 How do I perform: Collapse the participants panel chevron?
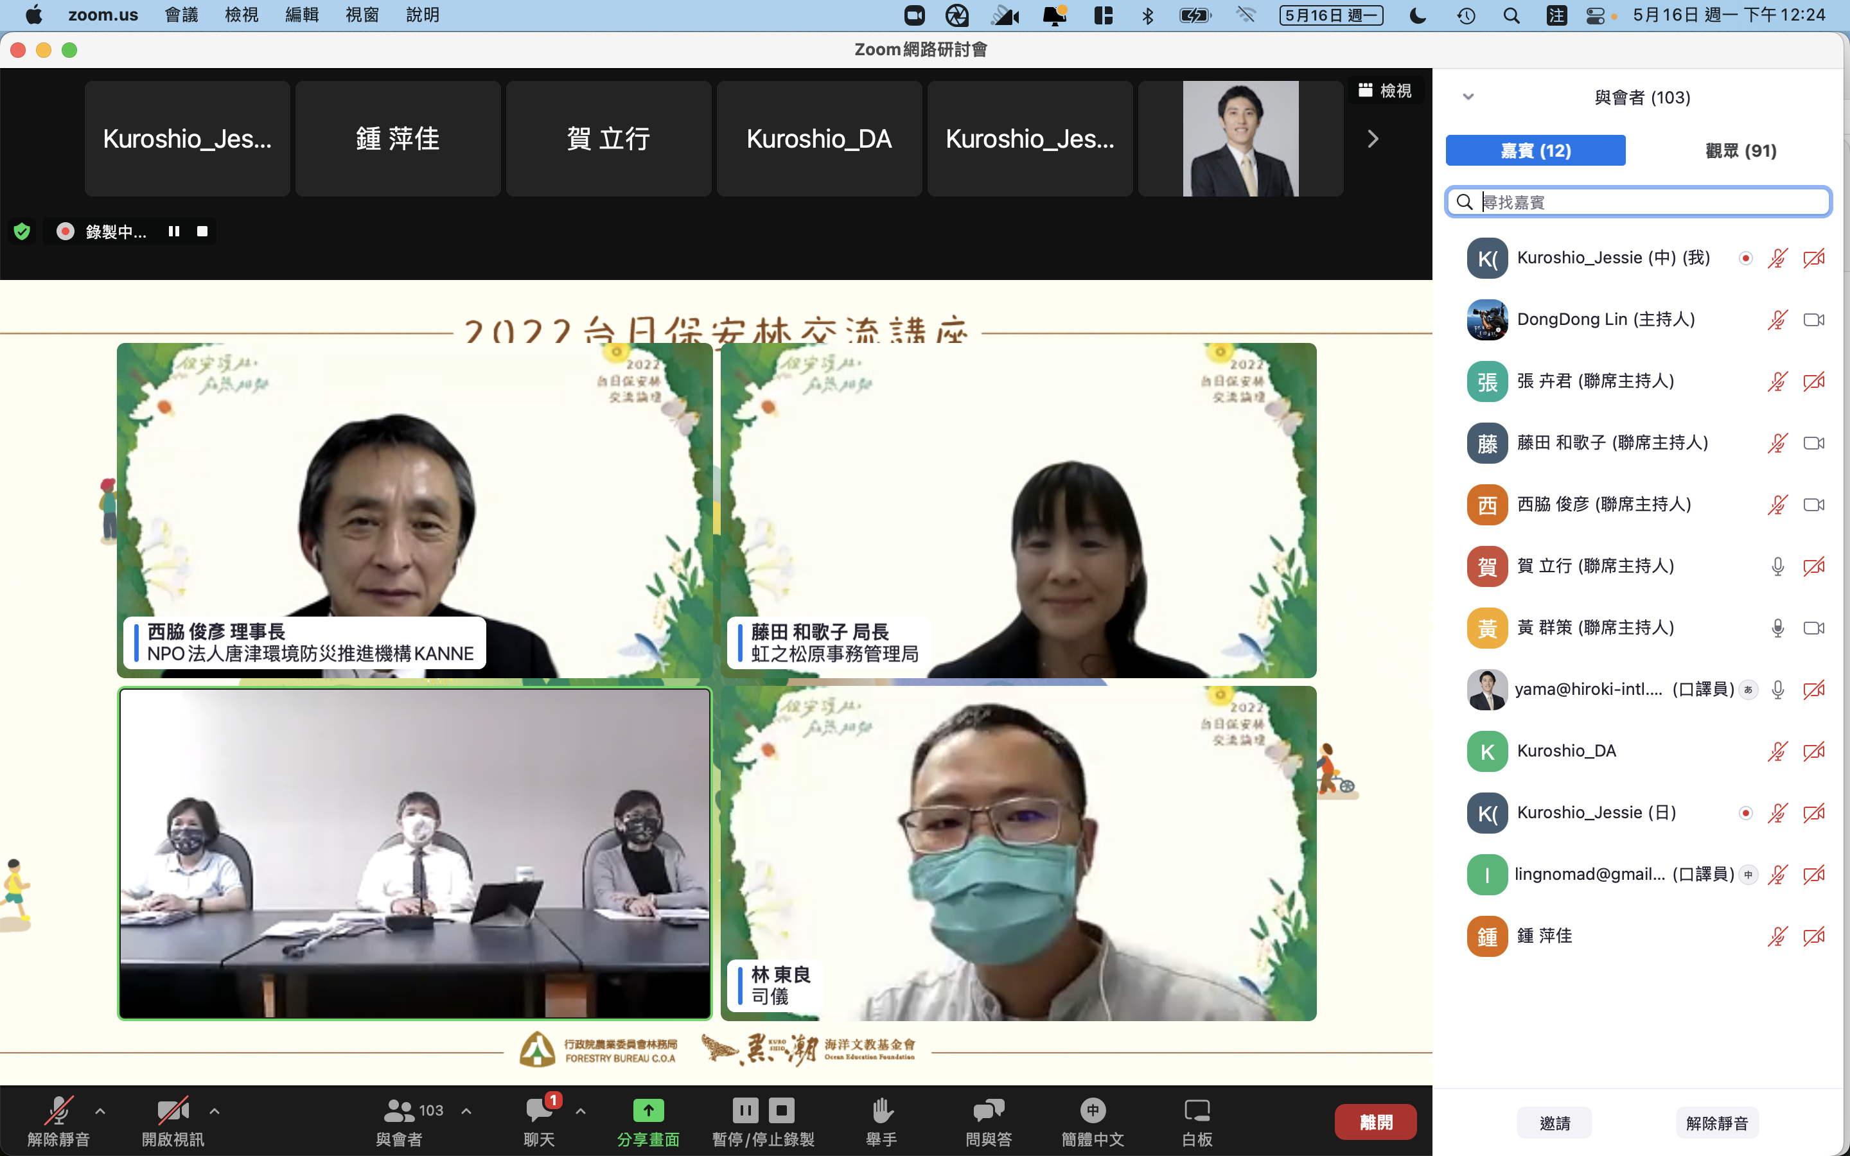pyautogui.click(x=1468, y=97)
